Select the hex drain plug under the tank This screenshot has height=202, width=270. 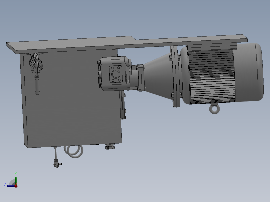tap(110, 147)
